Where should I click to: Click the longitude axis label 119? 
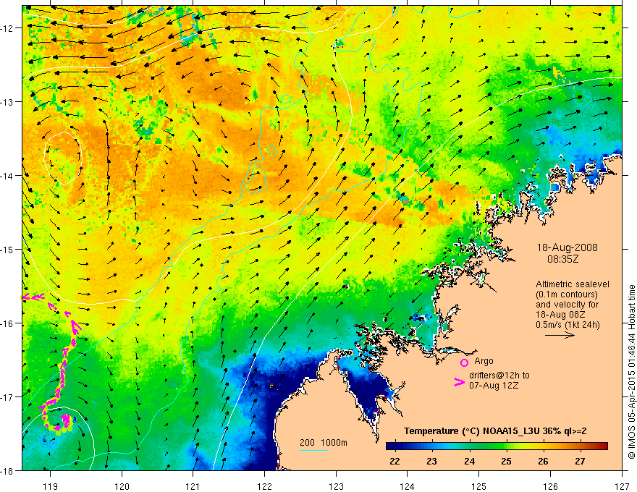pos(51,486)
